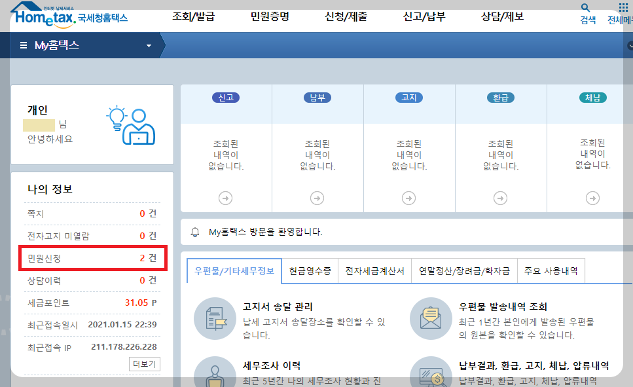The image size is (633, 387).
Task: Open the 세무조사 이력 link
Action: pyautogui.click(x=272, y=365)
